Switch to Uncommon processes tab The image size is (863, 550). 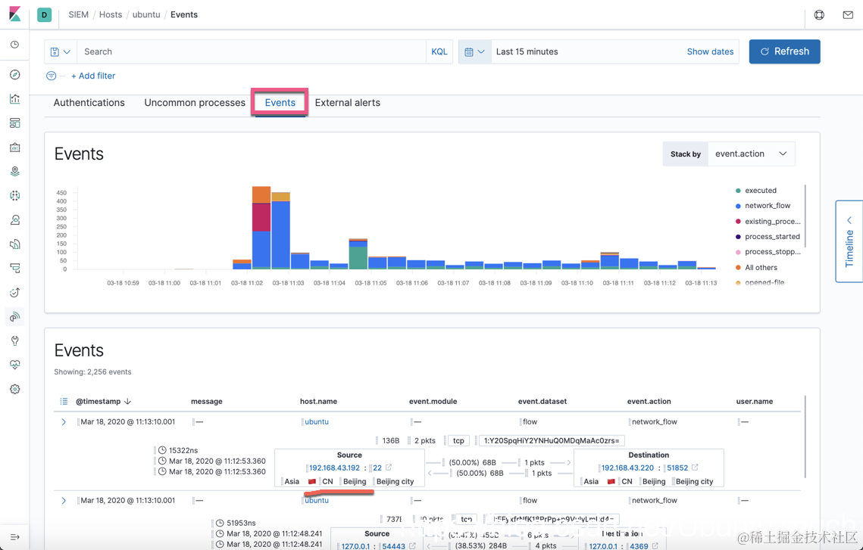click(x=195, y=103)
